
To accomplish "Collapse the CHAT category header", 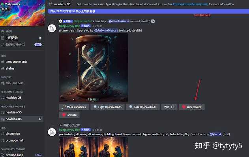I will [4, 128].
